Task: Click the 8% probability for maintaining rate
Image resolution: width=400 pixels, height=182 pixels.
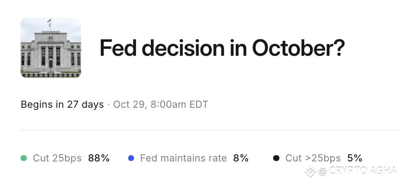Action: click(241, 159)
